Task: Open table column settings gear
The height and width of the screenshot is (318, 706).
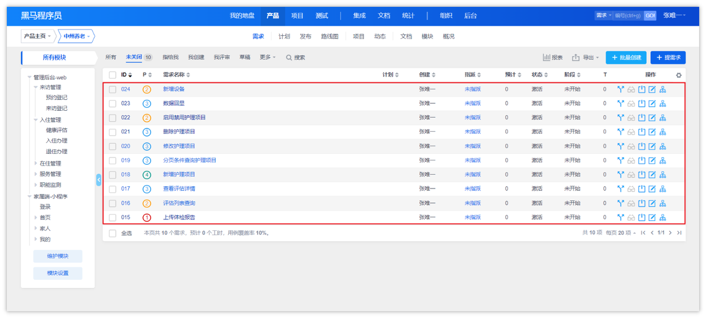Action: click(x=678, y=75)
